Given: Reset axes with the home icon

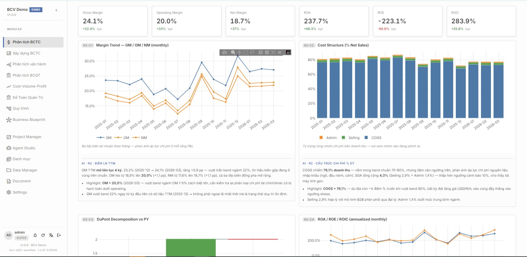Looking at the screenshot, I should pos(279,53).
